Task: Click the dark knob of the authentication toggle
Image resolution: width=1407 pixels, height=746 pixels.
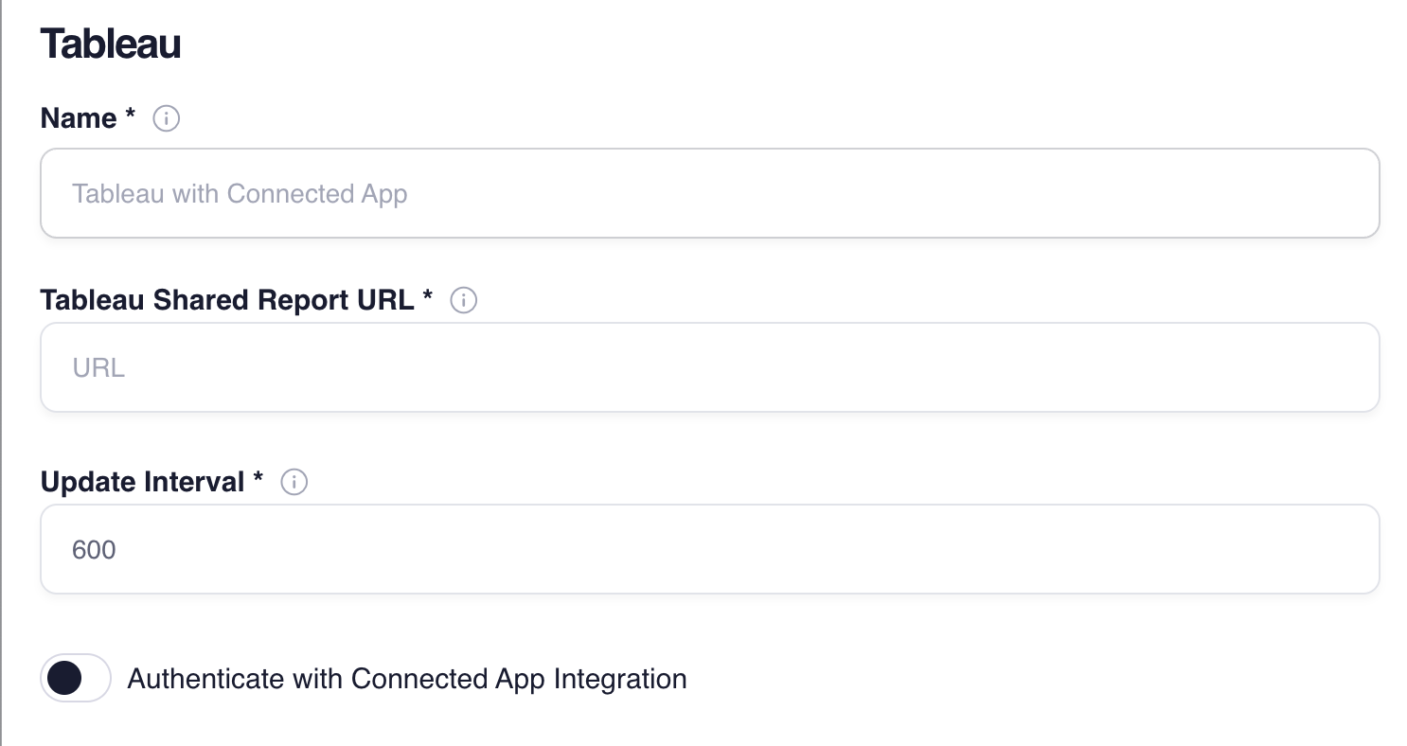Action: coord(64,678)
